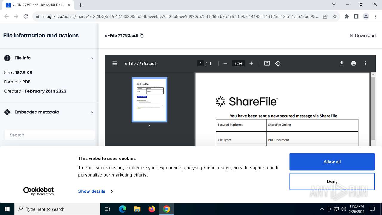The image size is (382, 215).
Task: Click the Download link at top right
Action: (363, 36)
